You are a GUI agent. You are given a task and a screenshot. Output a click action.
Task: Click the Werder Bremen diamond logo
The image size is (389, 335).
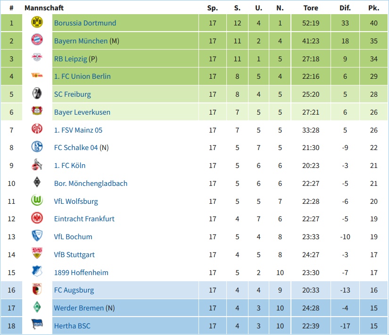pyautogui.click(x=37, y=307)
